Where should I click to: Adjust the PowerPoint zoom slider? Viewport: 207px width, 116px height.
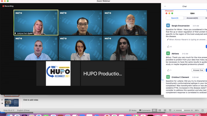pyautogui.click(x=183, y=110)
